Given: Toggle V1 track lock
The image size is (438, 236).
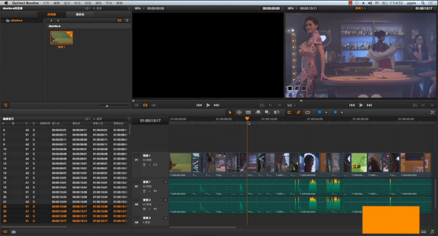Looking at the screenshot, I should pos(149,164).
